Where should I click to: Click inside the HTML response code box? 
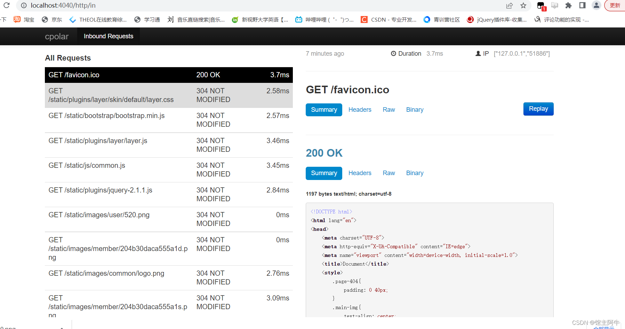click(x=430, y=260)
